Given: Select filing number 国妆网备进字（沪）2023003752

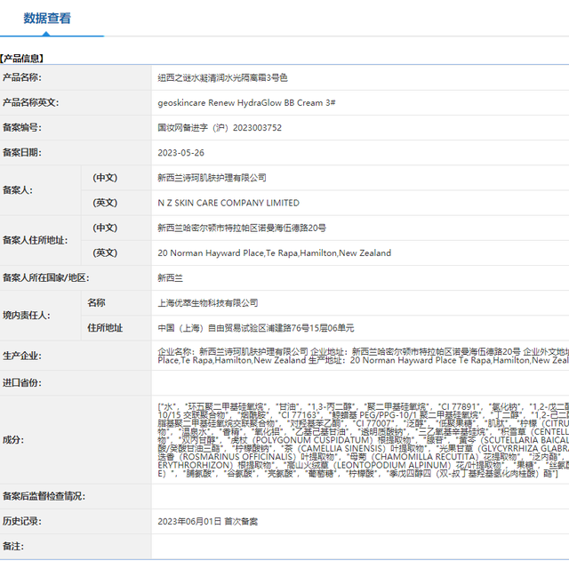Looking at the screenshot, I should click(220, 128).
